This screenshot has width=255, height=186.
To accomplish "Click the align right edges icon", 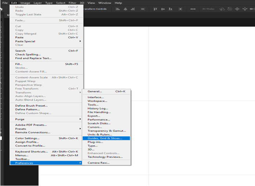I will [x=134, y=9].
